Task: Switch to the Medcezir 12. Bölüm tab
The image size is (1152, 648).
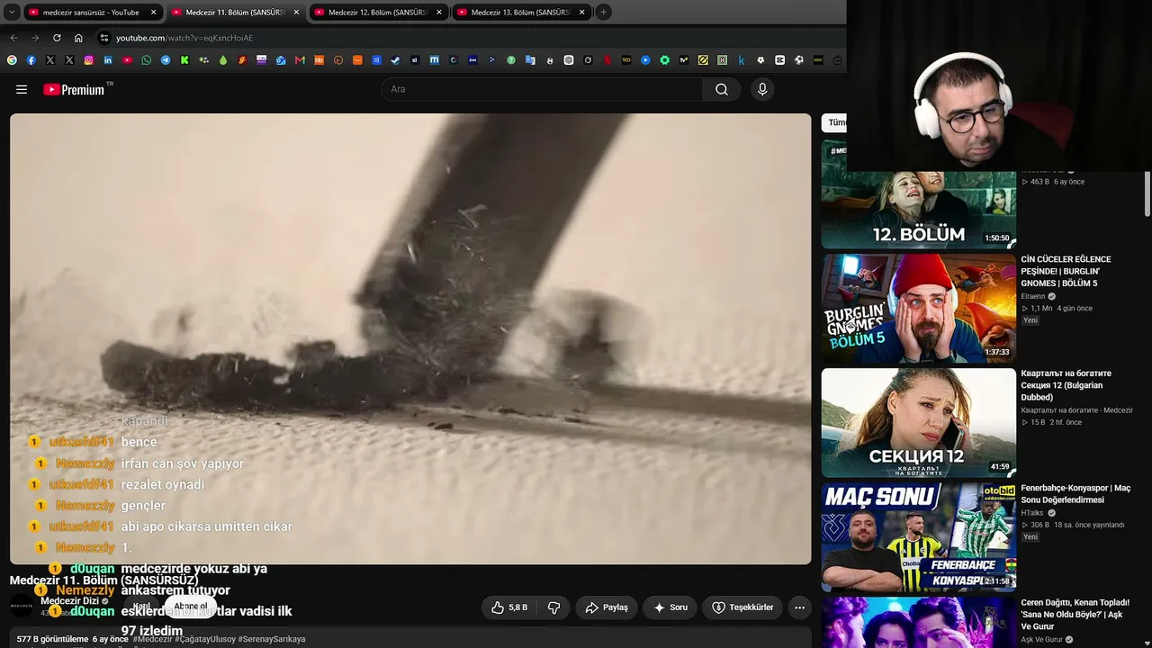Action: click(378, 13)
